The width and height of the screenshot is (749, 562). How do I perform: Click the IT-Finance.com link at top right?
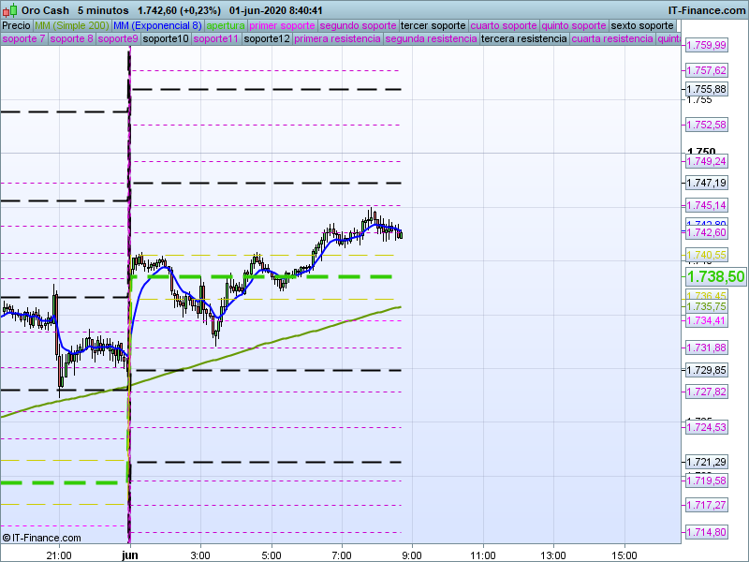tap(707, 10)
